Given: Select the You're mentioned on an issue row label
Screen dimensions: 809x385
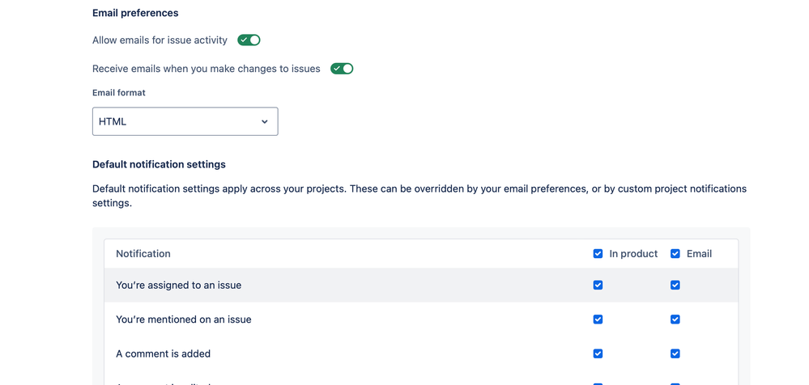Looking at the screenshot, I should coord(183,319).
